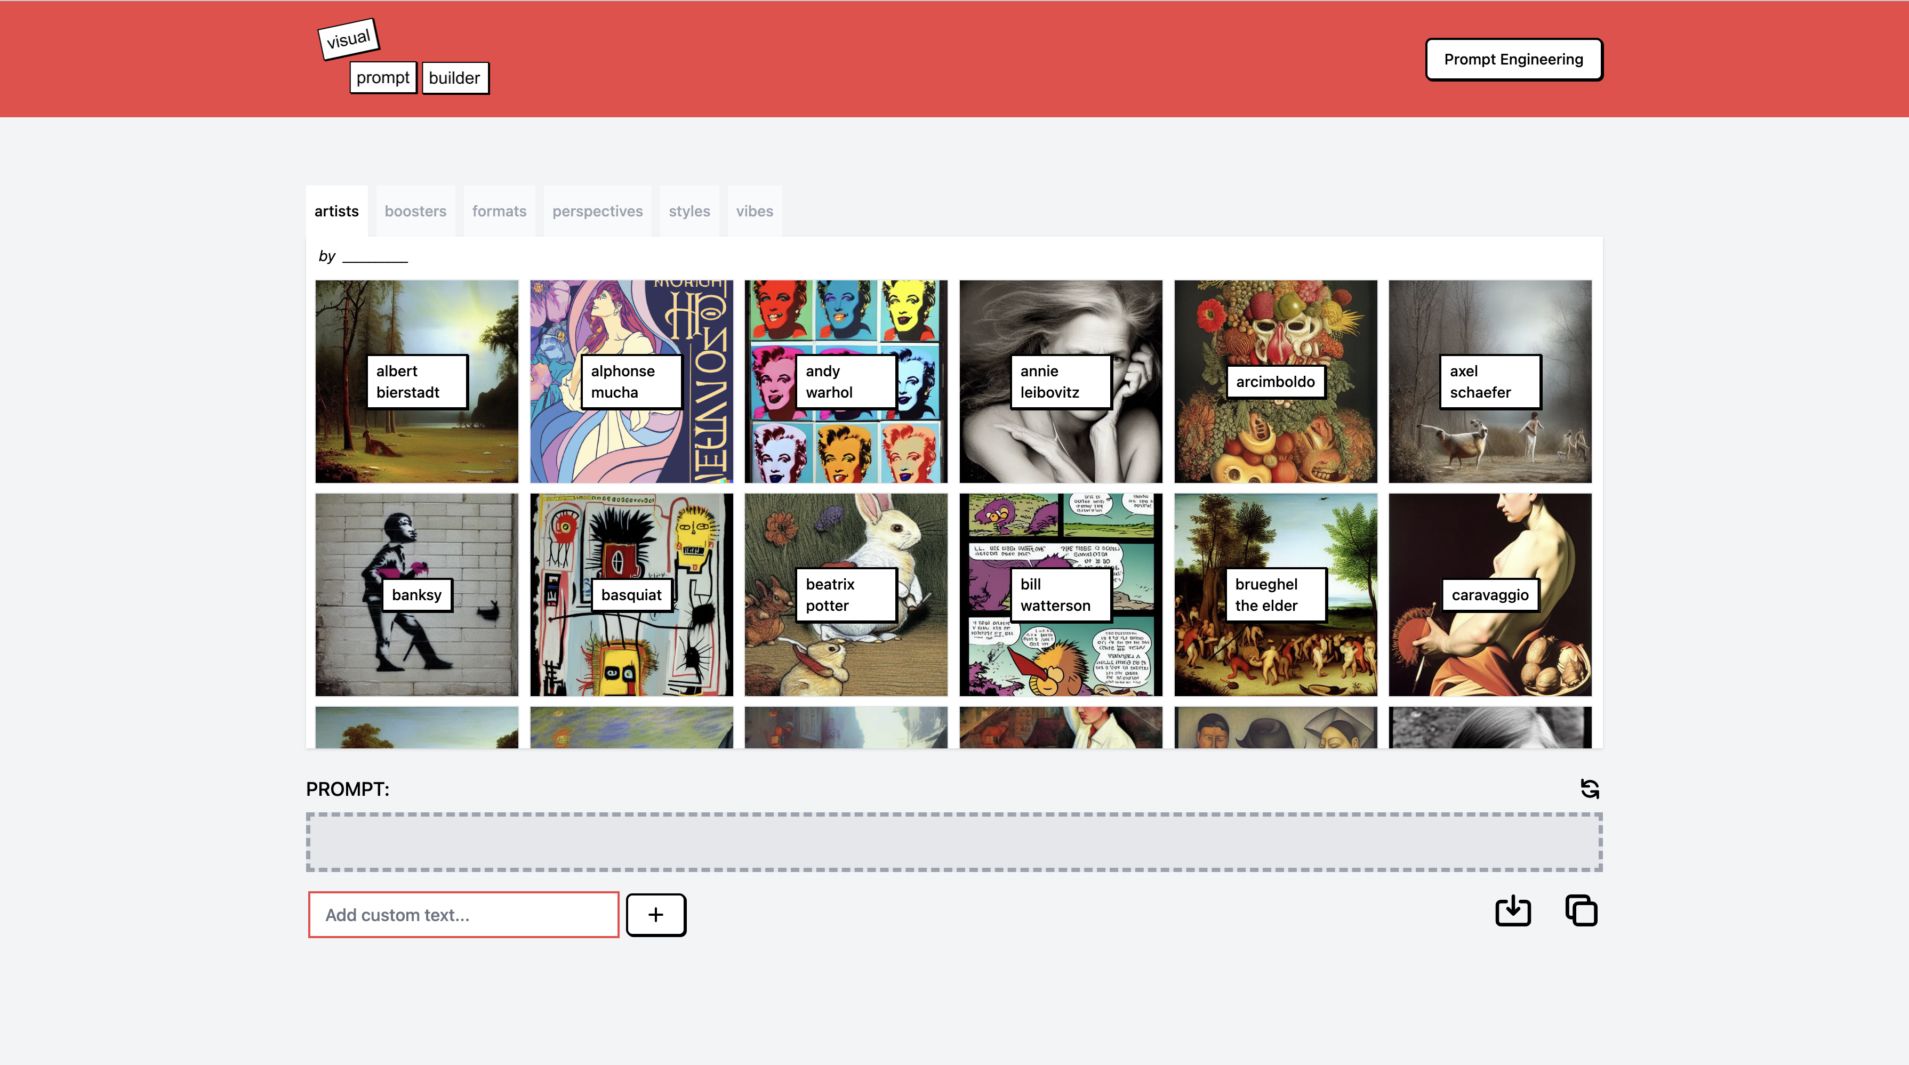Click the Prompt Engineering button
The image size is (1909, 1065).
coord(1513,59)
